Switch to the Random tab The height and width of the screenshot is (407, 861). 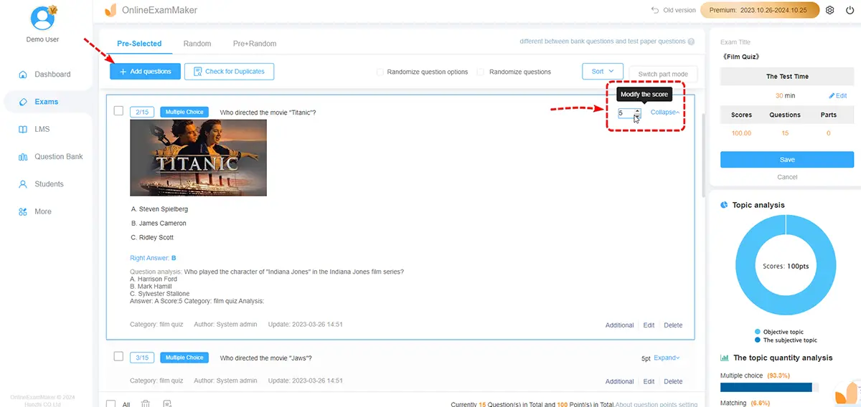(197, 44)
